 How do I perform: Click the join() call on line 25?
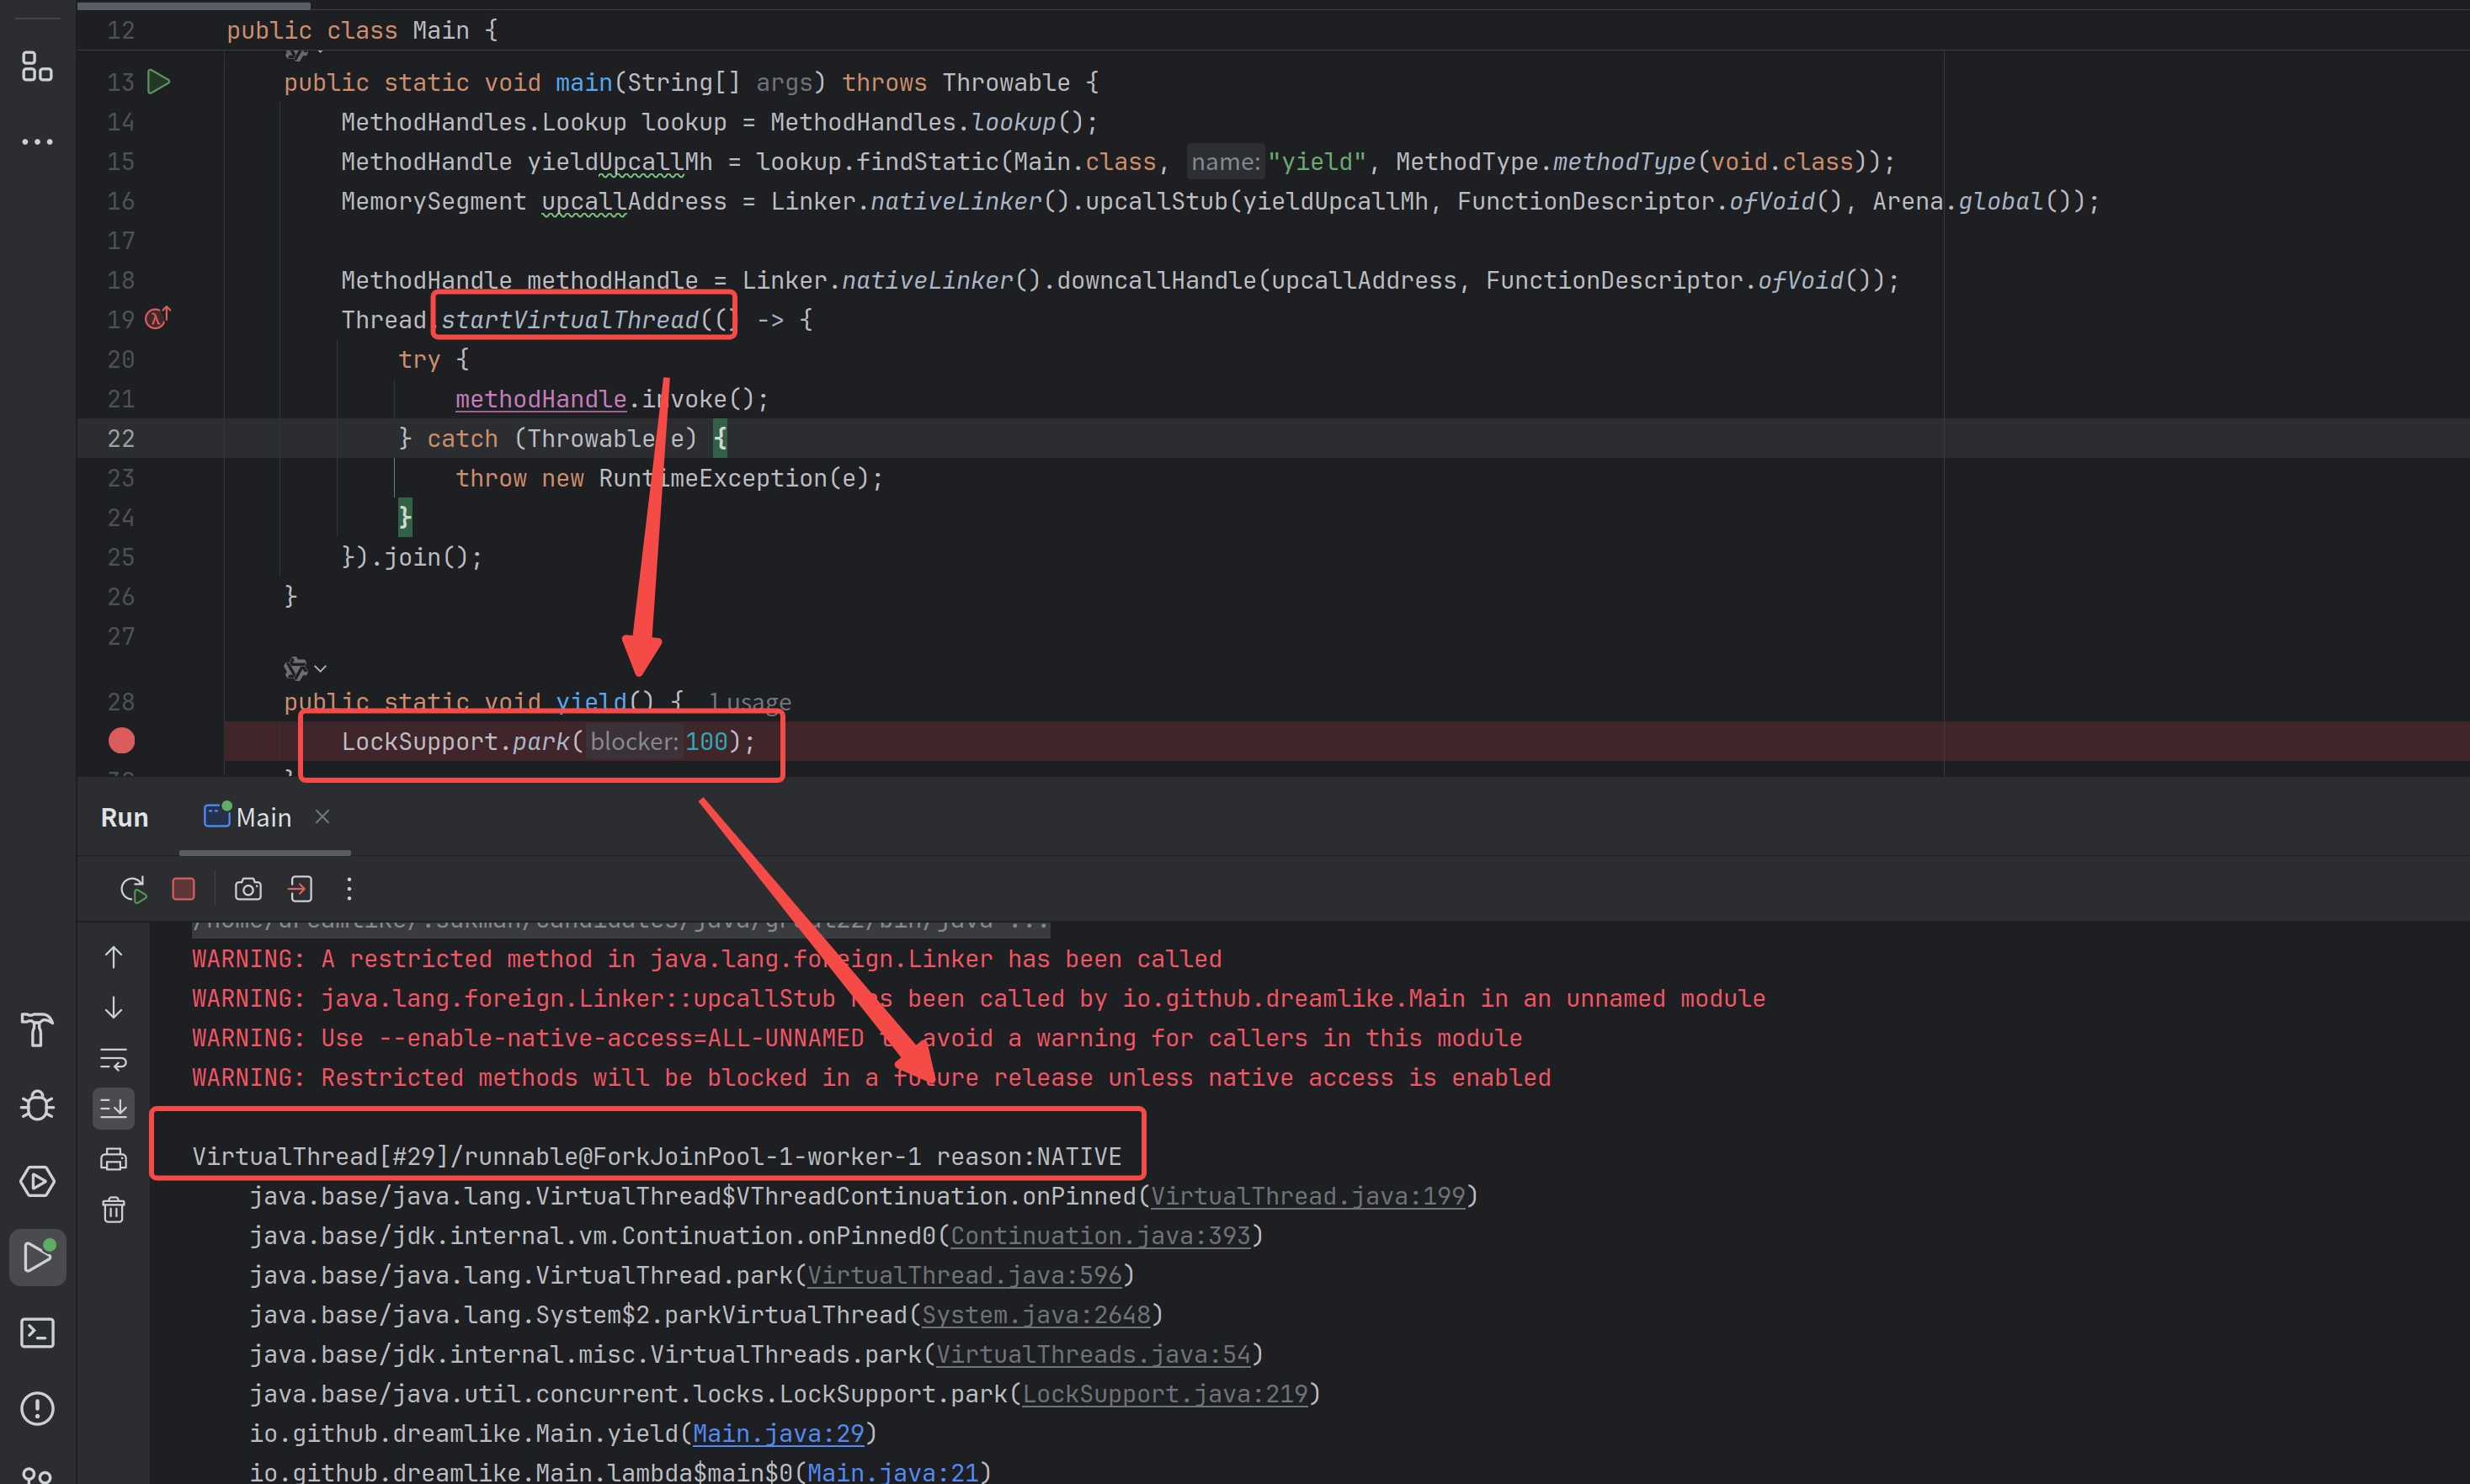(x=433, y=557)
